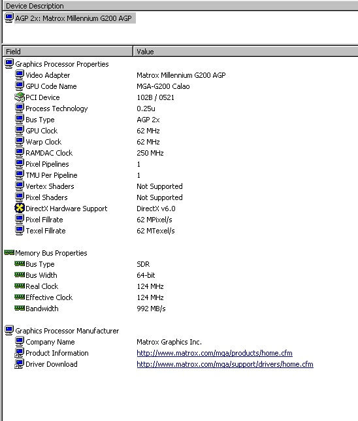Select the Warp Clock field label
The image size is (358, 421).
pos(44,142)
